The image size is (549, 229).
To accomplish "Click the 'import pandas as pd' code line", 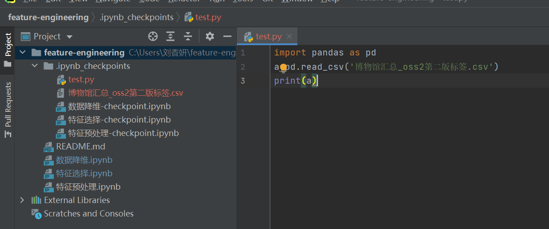I will 325,53.
